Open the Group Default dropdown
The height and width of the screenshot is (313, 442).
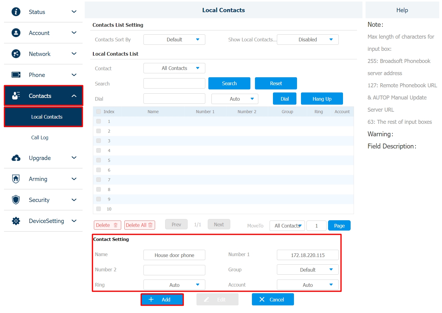308,270
